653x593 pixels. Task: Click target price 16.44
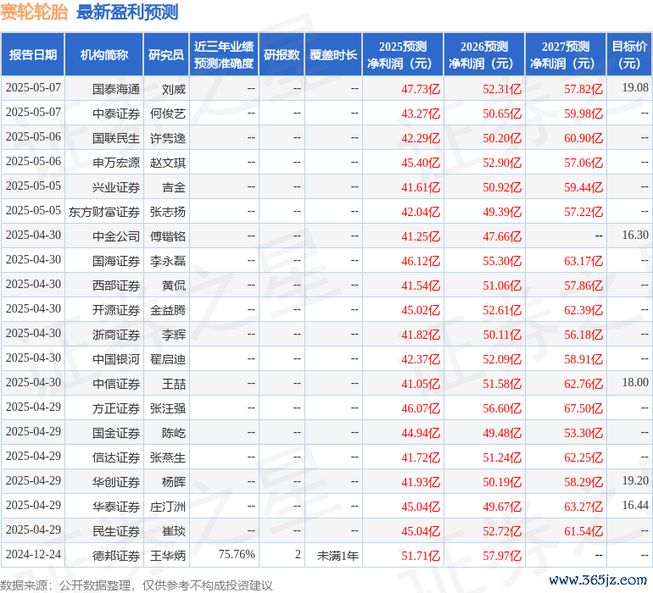[x=635, y=505]
